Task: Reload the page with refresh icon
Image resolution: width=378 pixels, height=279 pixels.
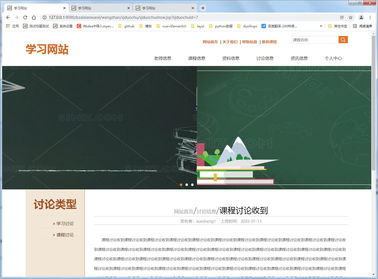Action: pos(25,17)
